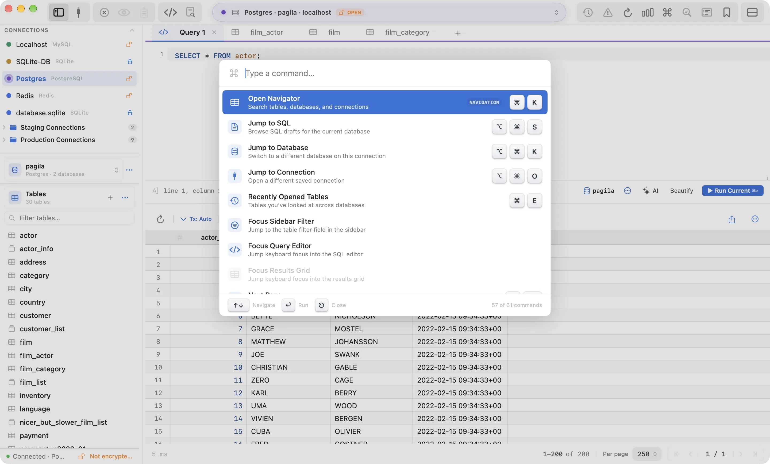Click the Navigate arrows button in palette
Image resolution: width=770 pixels, height=464 pixels.
pyautogui.click(x=238, y=305)
